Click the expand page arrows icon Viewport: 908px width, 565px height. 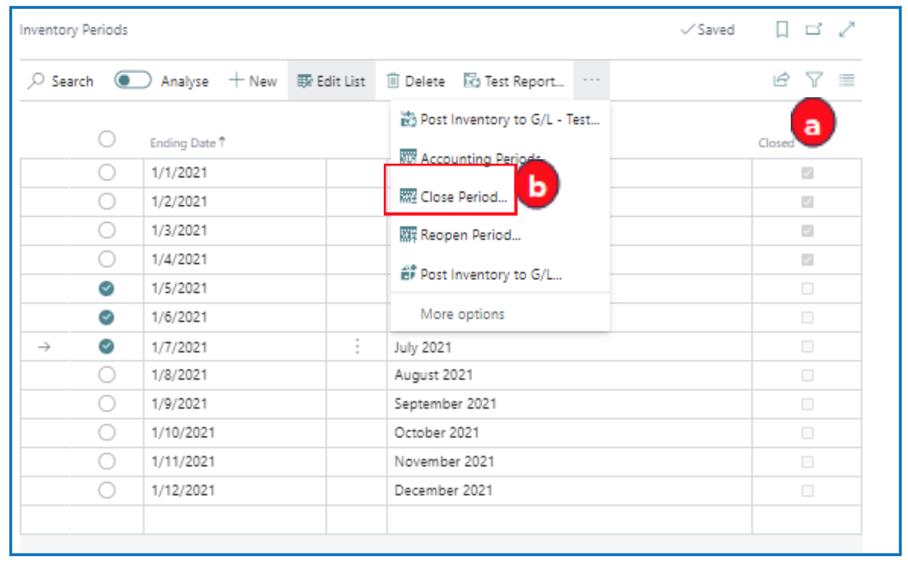pyautogui.click(x=846, y=29)
